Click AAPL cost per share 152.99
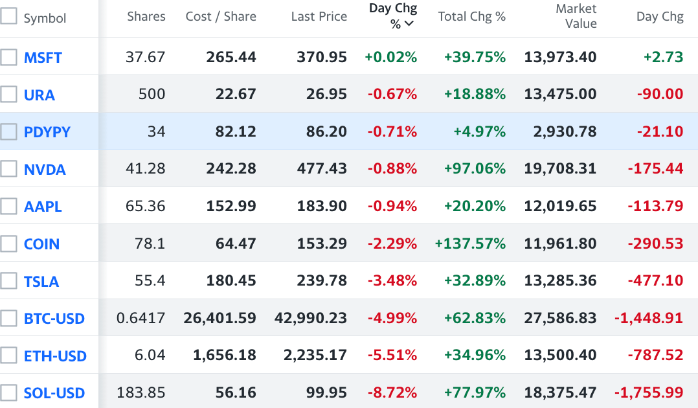The height and width of the screenshot is (408, 698). [231, 206]
